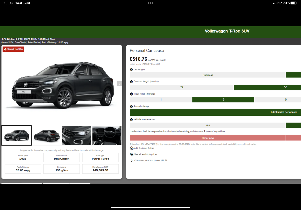Advance to next car photo with arrow
Image resolution: width=301 pixels, height=210 pixels.
119,83
